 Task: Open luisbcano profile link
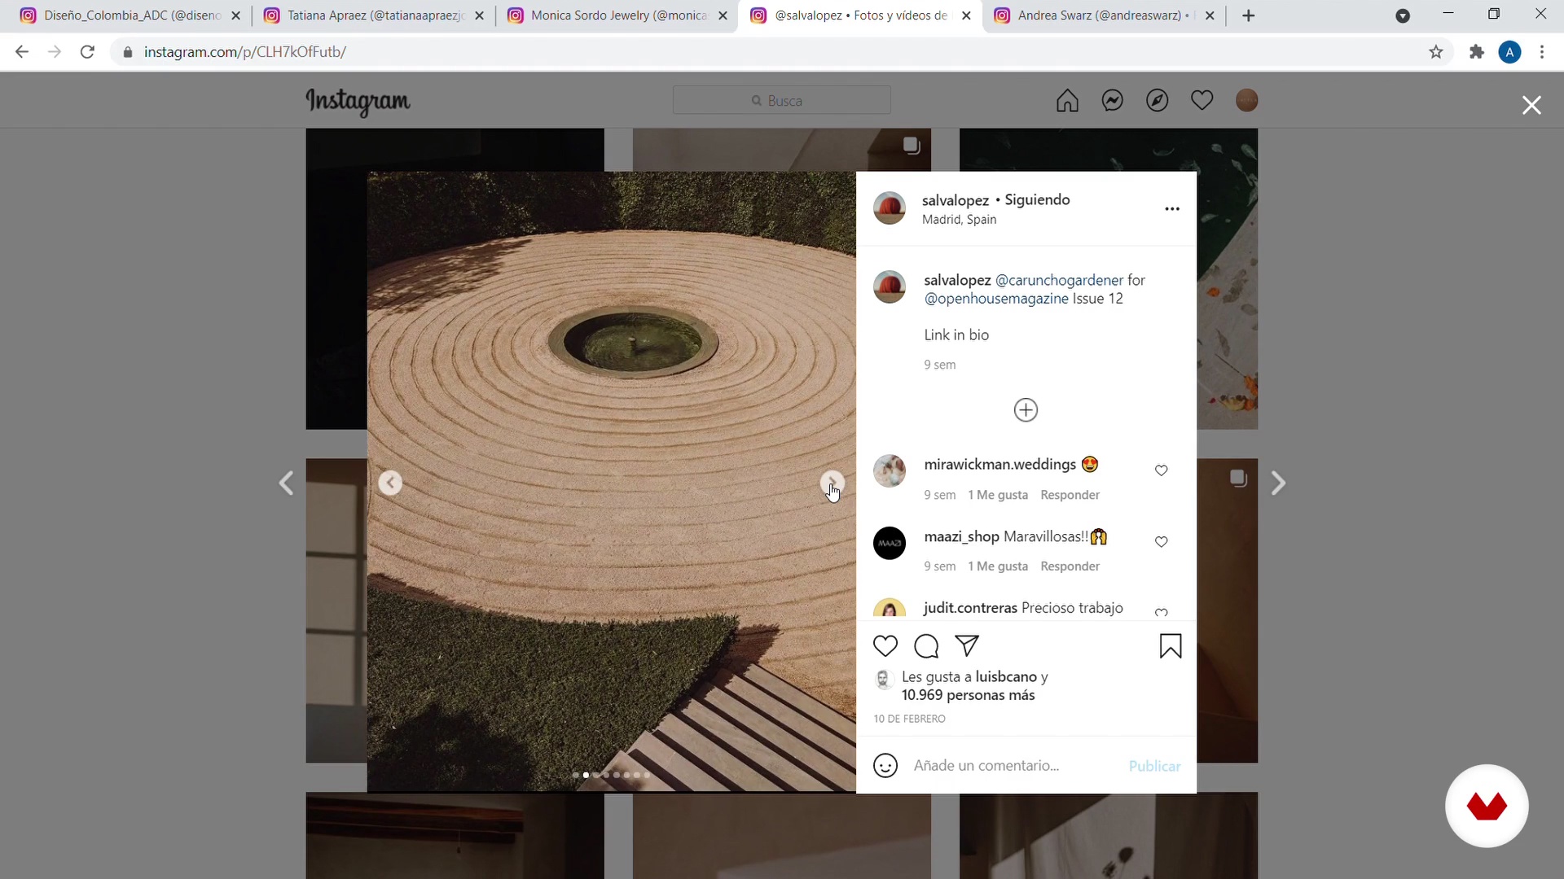[x=1006, y=677]
